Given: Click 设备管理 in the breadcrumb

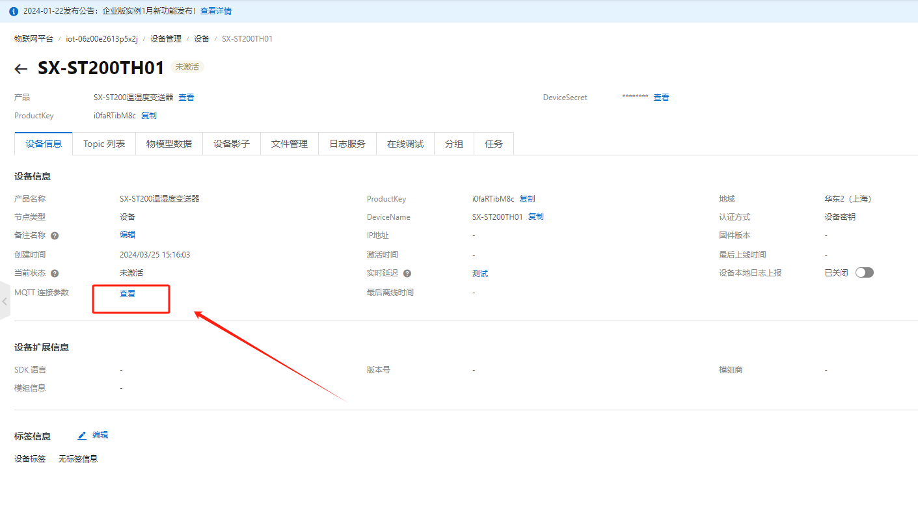Looking at the screenshot, I should [x=166, y=39].
